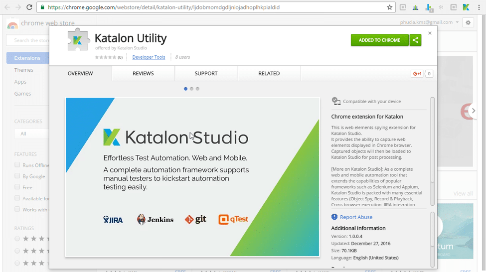Viewport: 486px width, 272px height.
Task: Expand the account dropdown next to the email
Action: tap(457, 22)
